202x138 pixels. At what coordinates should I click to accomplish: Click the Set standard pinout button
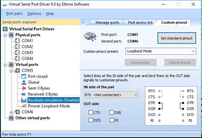(x=177, y=38)
